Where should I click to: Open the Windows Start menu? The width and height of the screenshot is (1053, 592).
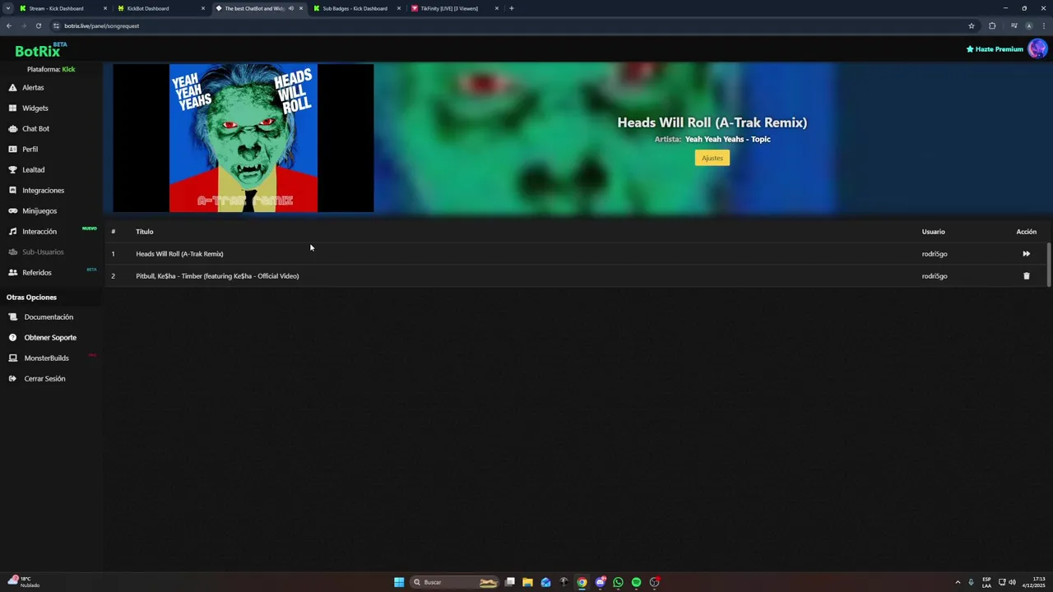(x=399, y=582)
